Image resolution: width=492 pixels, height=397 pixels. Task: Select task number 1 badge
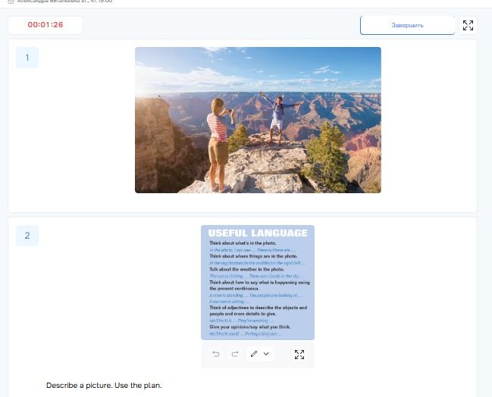tap(27, 58)
